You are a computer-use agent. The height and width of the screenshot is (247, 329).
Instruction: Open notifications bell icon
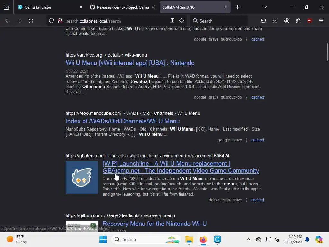click(x=307, y=239)
